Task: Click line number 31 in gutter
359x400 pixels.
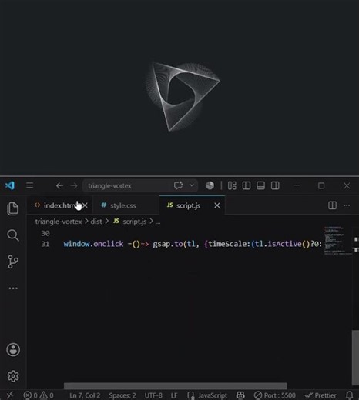Action: coord(45,244)
